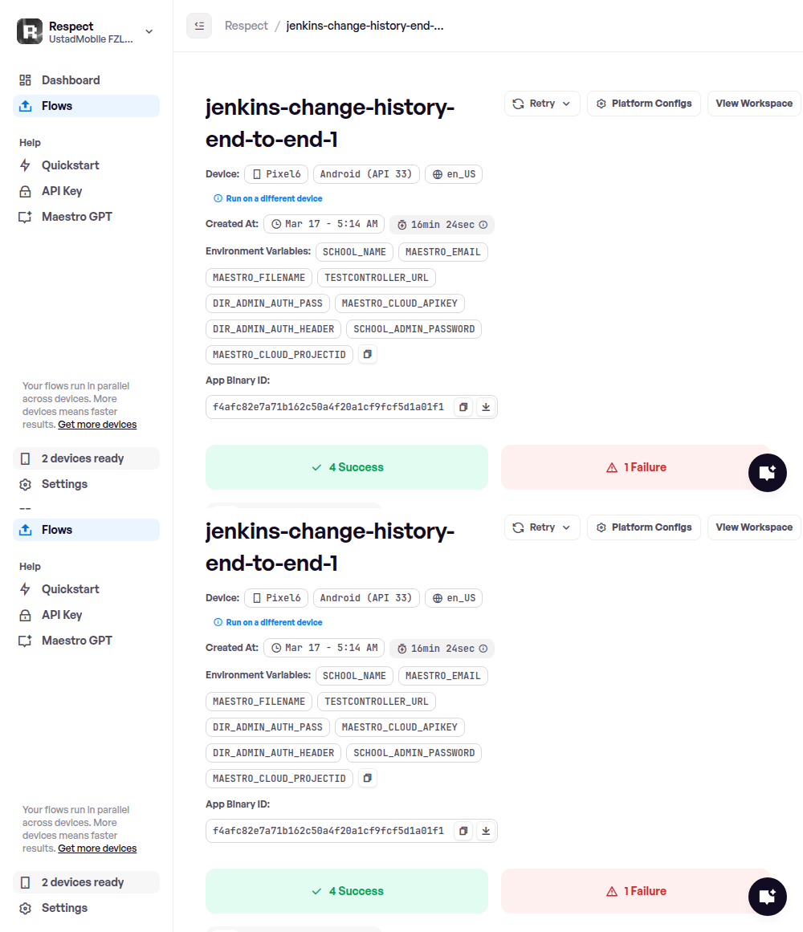Download the app binary in the lower panel
Viewport: 803px width, 932px height.
pos(486,831)
